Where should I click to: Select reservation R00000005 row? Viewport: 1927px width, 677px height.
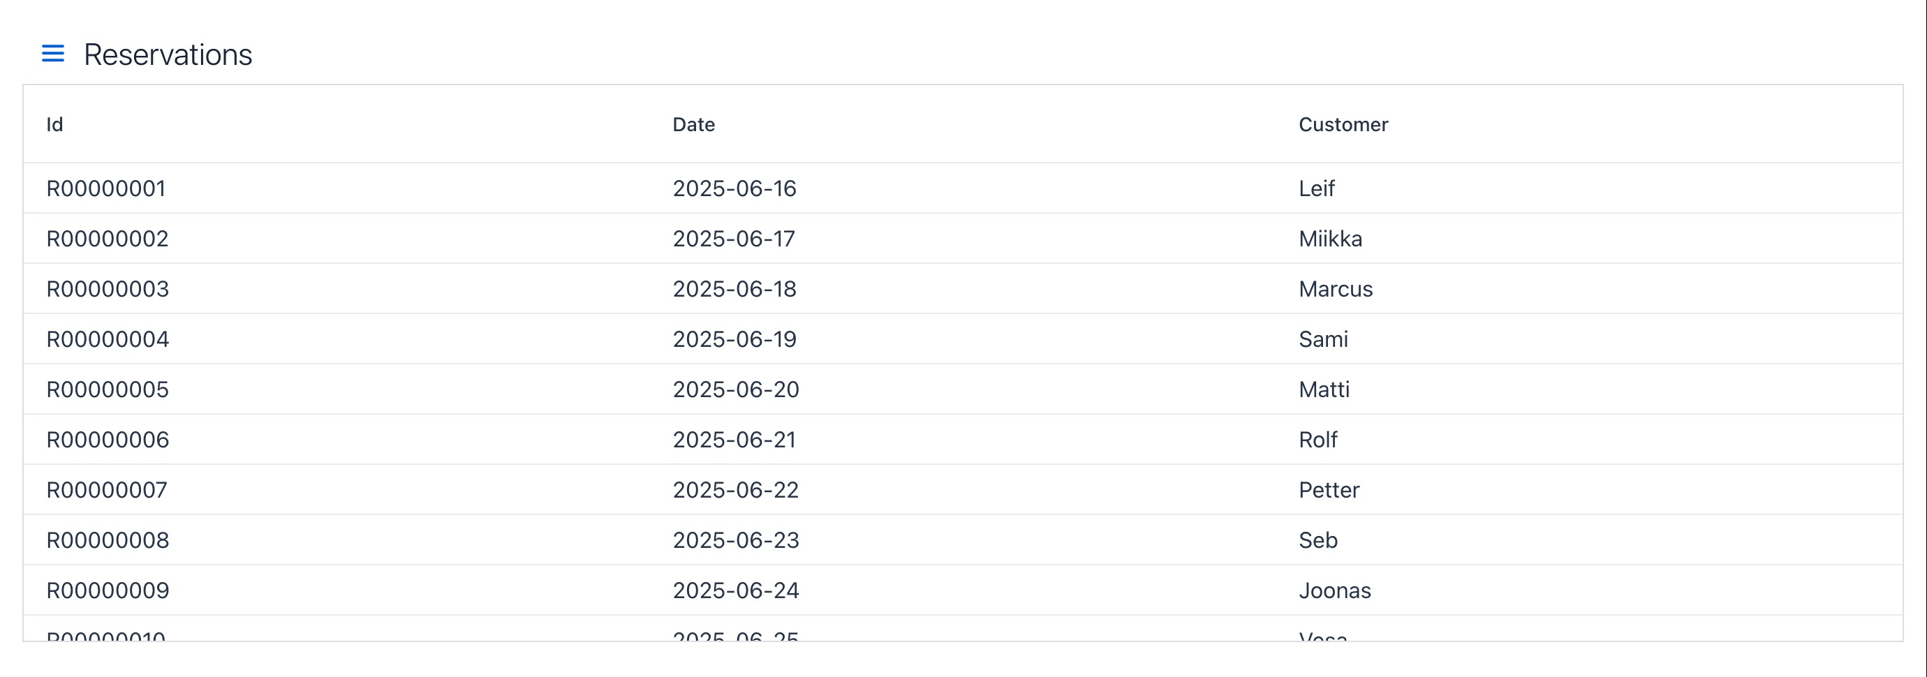click(x=963, y=389)
